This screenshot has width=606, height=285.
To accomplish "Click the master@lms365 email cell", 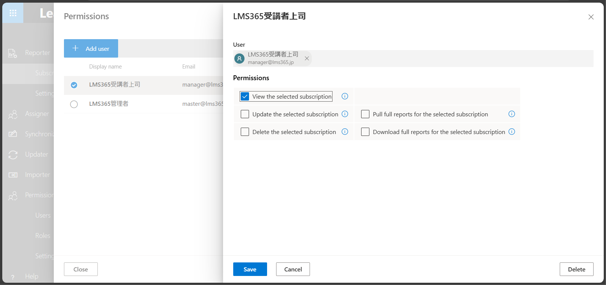I will tap(203, 104).
